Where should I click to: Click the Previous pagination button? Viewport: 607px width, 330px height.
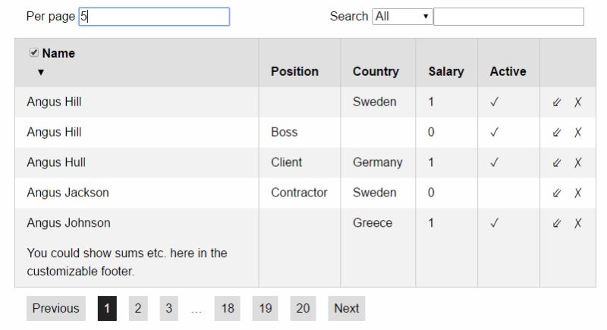coord(55,308)
